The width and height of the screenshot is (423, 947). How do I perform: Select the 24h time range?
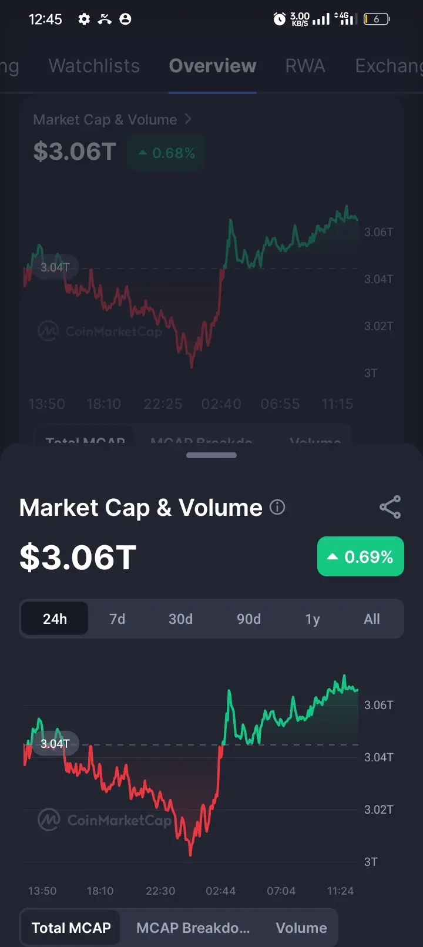tap(55, 619)
